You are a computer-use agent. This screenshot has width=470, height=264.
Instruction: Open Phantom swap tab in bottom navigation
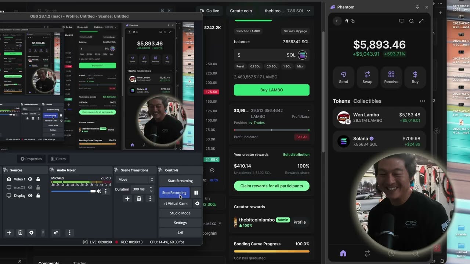[x=367, y=253]
